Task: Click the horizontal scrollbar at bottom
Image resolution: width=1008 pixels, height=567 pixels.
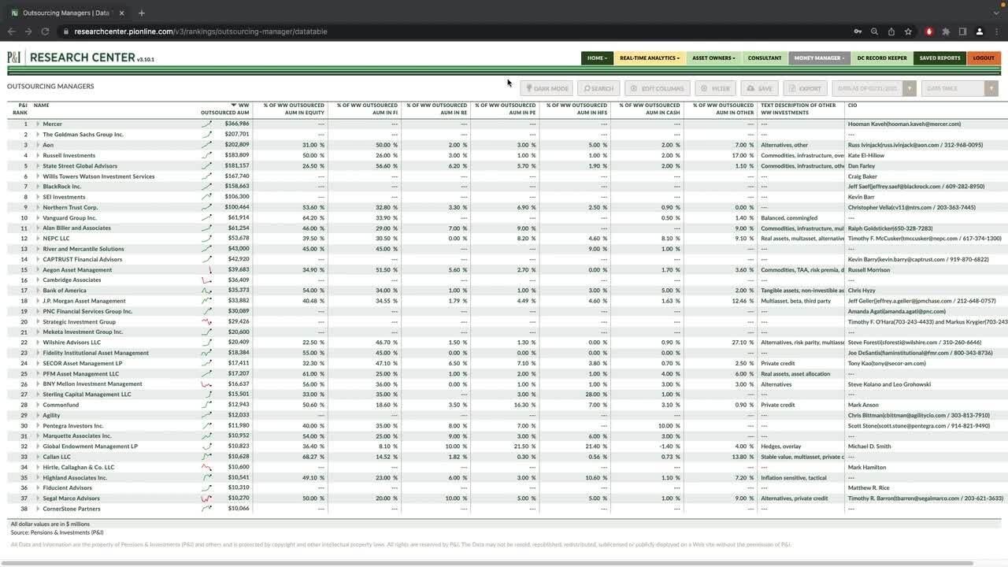Action: click(488, 563)
